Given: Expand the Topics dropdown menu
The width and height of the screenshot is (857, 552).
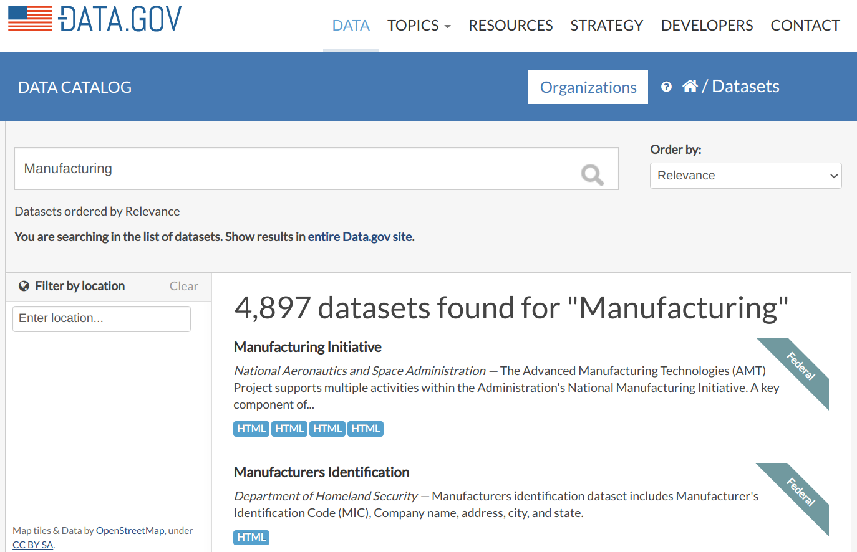Looking at the screenshot, I should click(419, 26).
